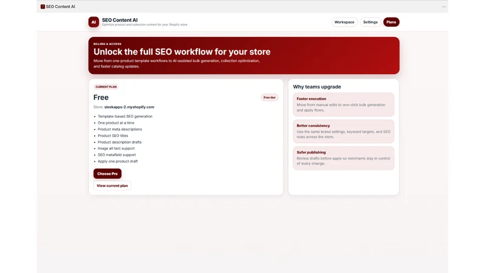Open the Safer publishing card
Image resolution: width=485 pixels, height=273 pixels.
(x=343, y=158)
